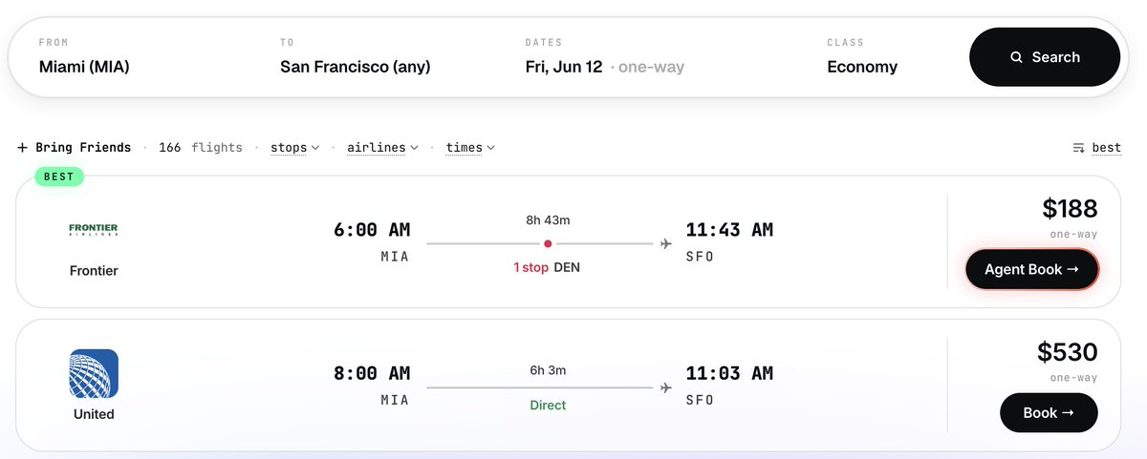
Task: Click the 1 stop DEN label
Action: pos(547,267)
